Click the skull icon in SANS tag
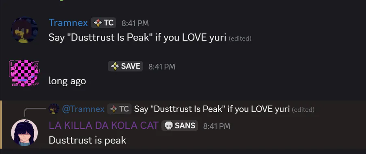Image resolution: width=366 pixels, height=154 pixels. click(x=169, y=126)
